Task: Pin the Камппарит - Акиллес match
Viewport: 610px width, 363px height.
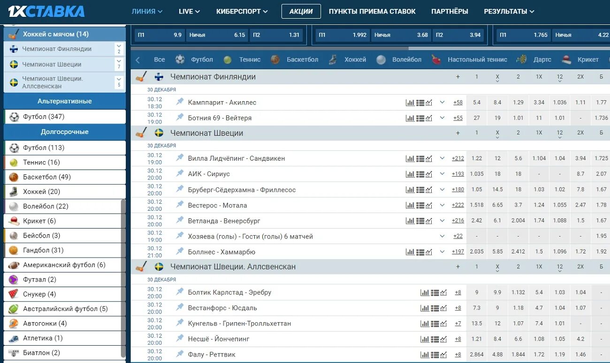Action: point(180,102)
